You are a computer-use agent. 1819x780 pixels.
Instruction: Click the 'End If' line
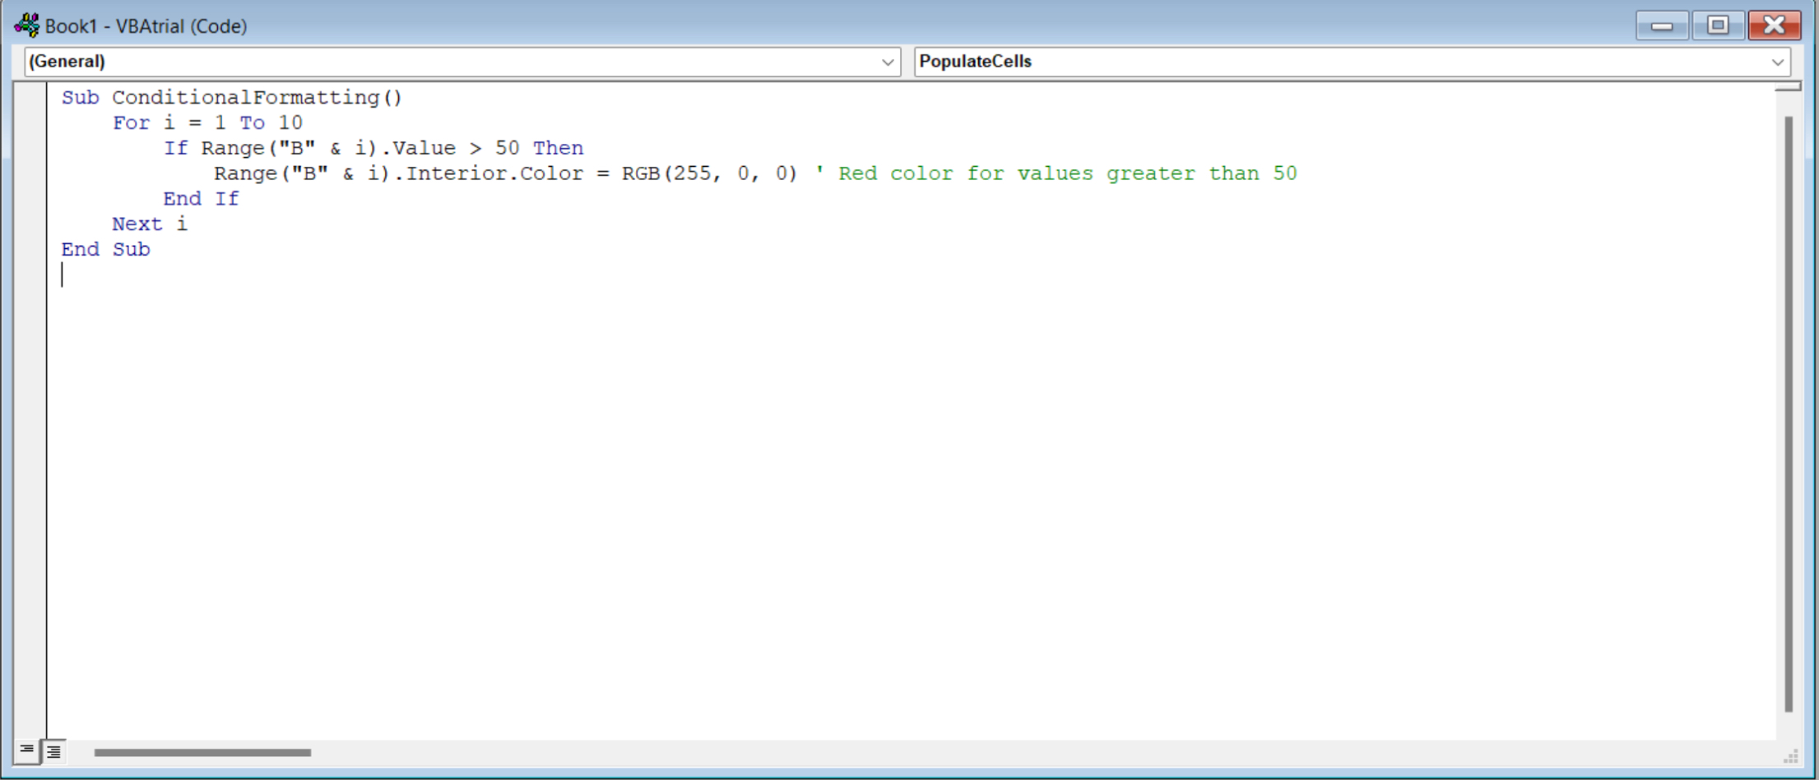coord(201,200)
